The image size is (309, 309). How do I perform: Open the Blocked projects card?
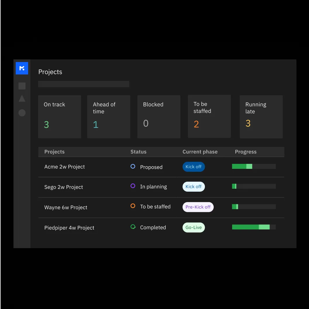click(159, 116)
